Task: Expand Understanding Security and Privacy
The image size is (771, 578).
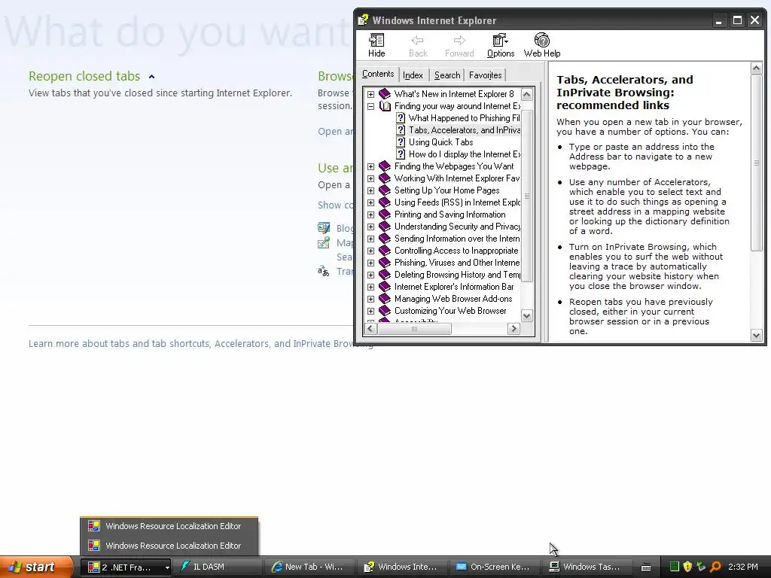Action: [370, 227]
